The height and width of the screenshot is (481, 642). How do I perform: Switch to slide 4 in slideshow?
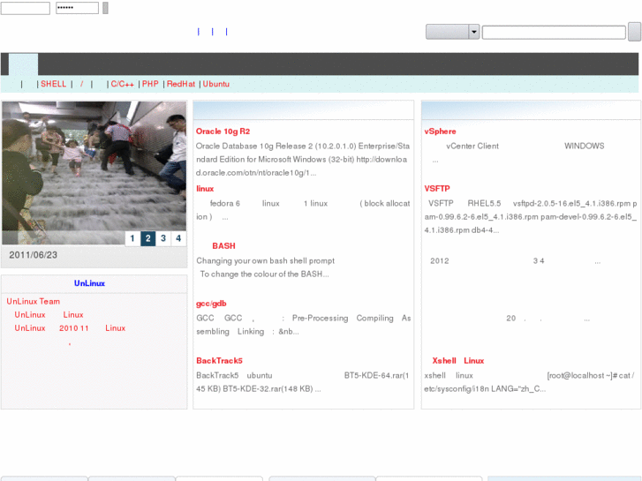pyautogui.click(x=178, y=238)
